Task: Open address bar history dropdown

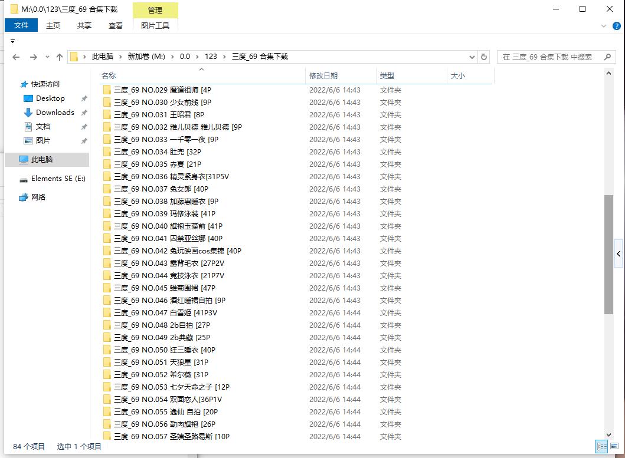Action: tap(472, 57)
